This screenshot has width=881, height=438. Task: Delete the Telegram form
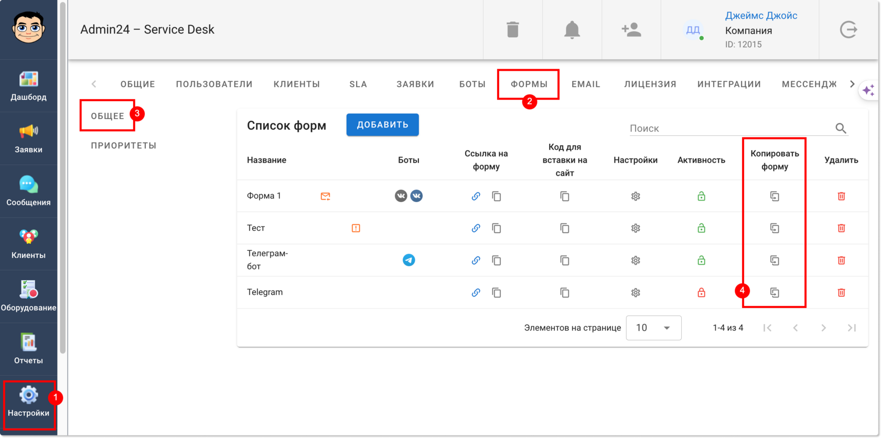tap(841, 293)
